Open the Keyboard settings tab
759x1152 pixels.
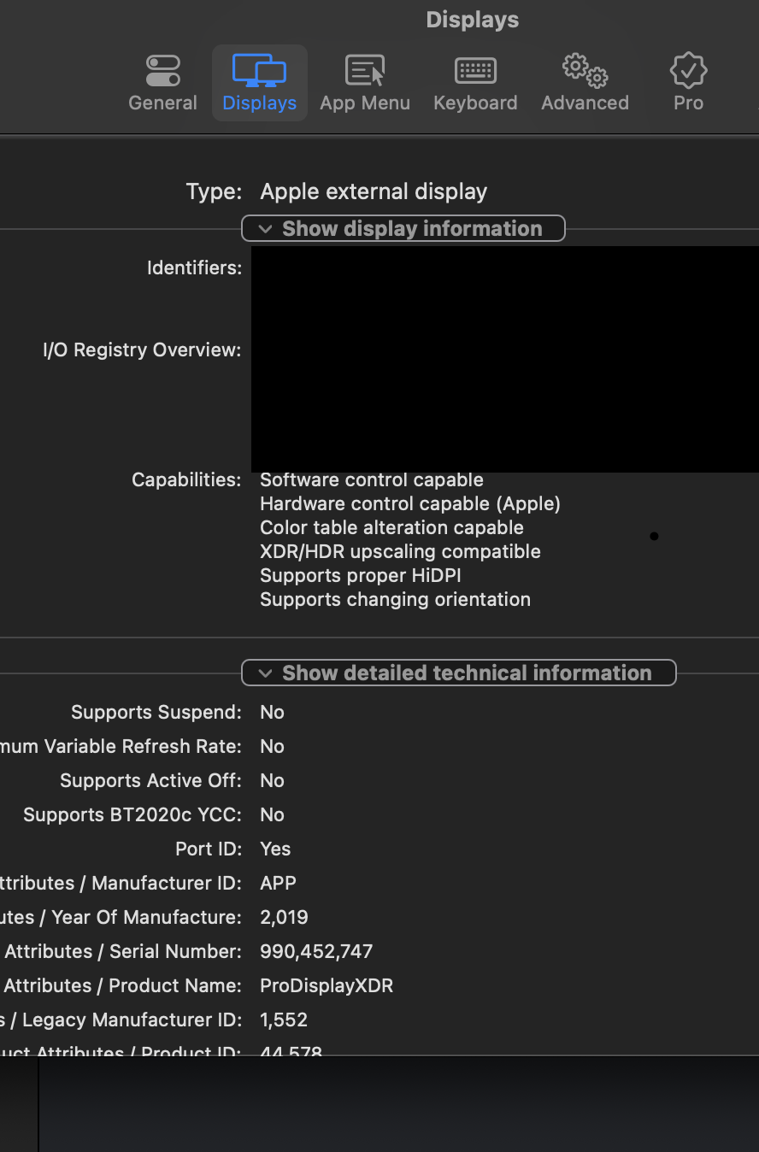(475, 84)
